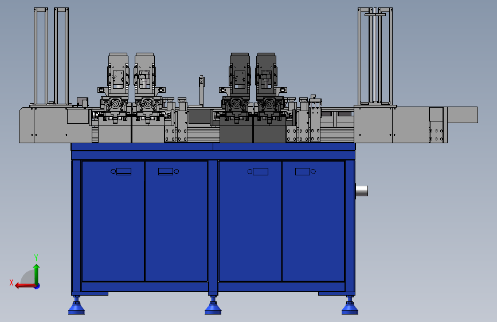Select the leftmost blue leveling foot
This screenshot has height=322, width=497.
(x=76, y=305)
